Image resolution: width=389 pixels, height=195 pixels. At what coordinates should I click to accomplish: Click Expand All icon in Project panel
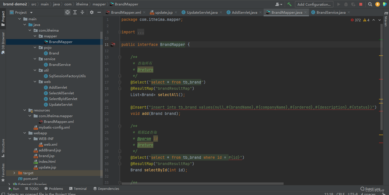pyautogui.click(x=75, y=12)
